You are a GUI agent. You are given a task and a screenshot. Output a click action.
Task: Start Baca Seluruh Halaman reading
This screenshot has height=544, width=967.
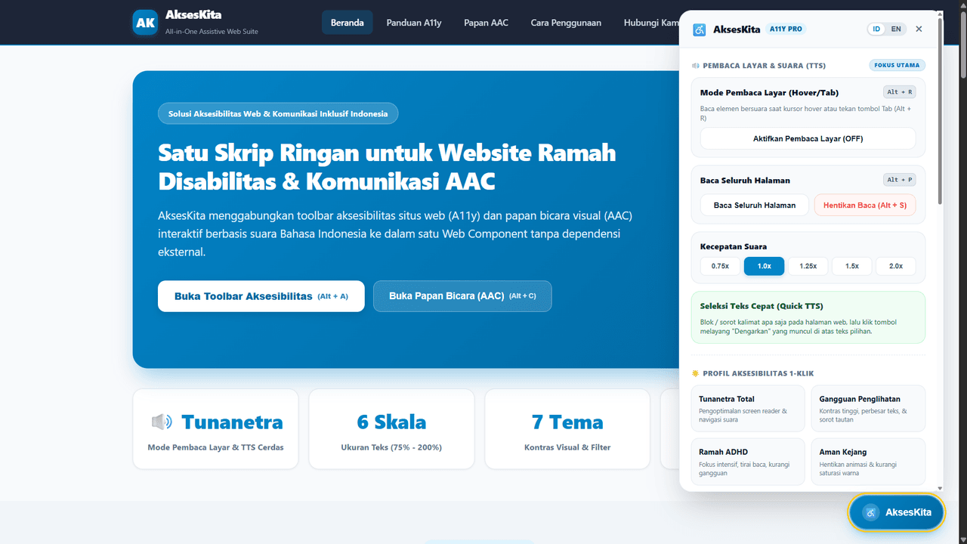pos(754,205)
